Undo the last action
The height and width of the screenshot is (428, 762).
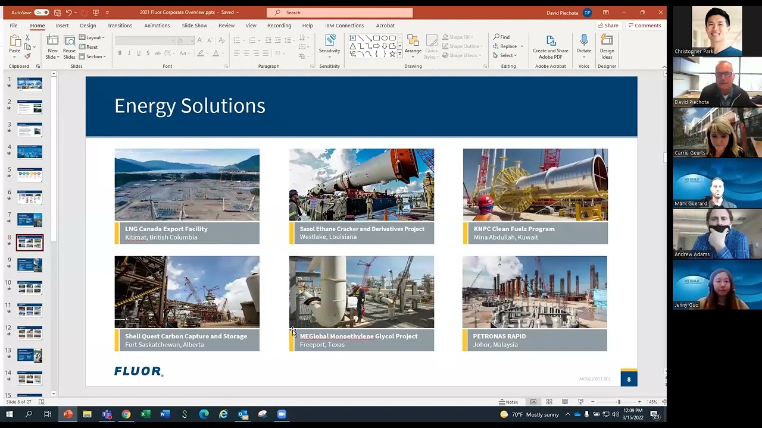click(69, 12)
